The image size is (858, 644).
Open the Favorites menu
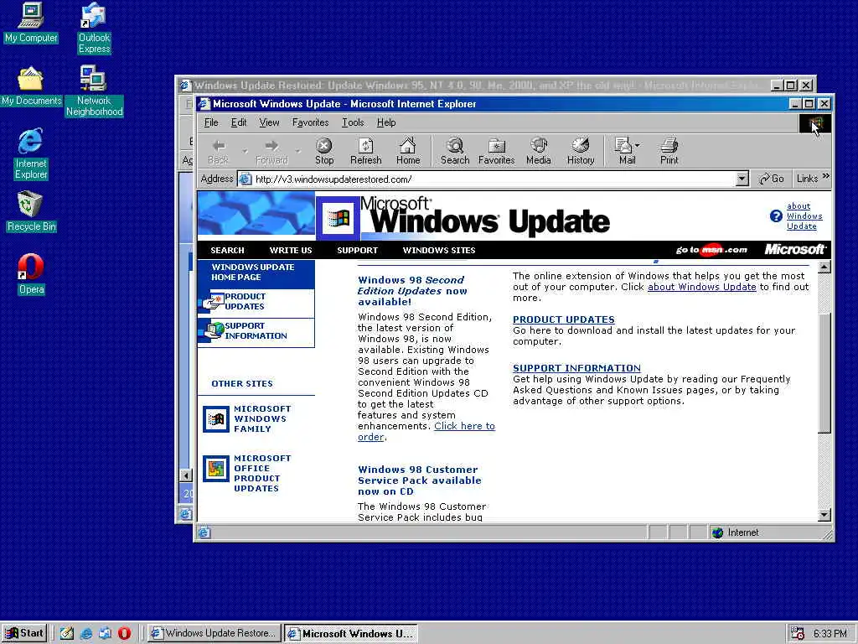point(310,122)
